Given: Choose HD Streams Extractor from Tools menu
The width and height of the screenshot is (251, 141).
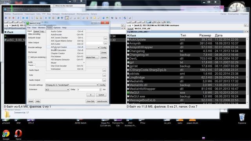Looking at the screenshot, I should point(66,60).
